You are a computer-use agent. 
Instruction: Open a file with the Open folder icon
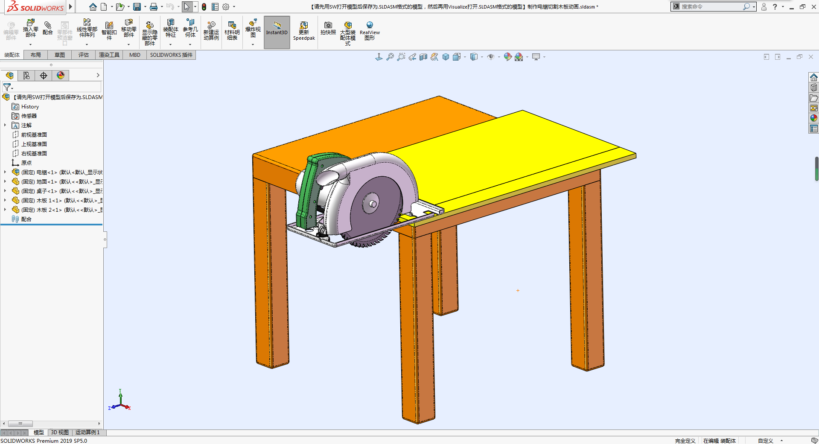pos(120,7)
